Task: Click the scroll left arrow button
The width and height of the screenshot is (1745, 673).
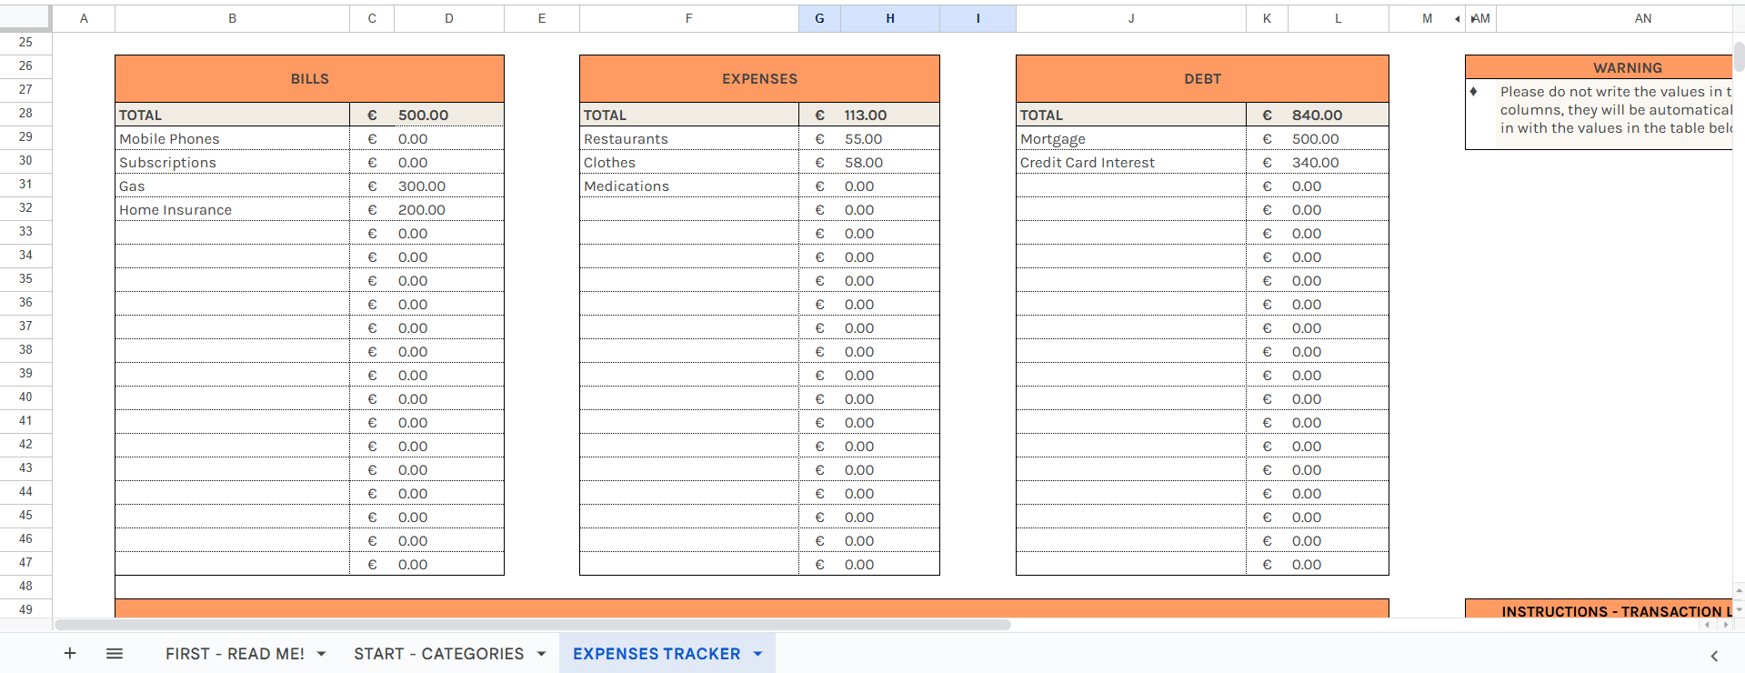Action: tap(1708, 625)
